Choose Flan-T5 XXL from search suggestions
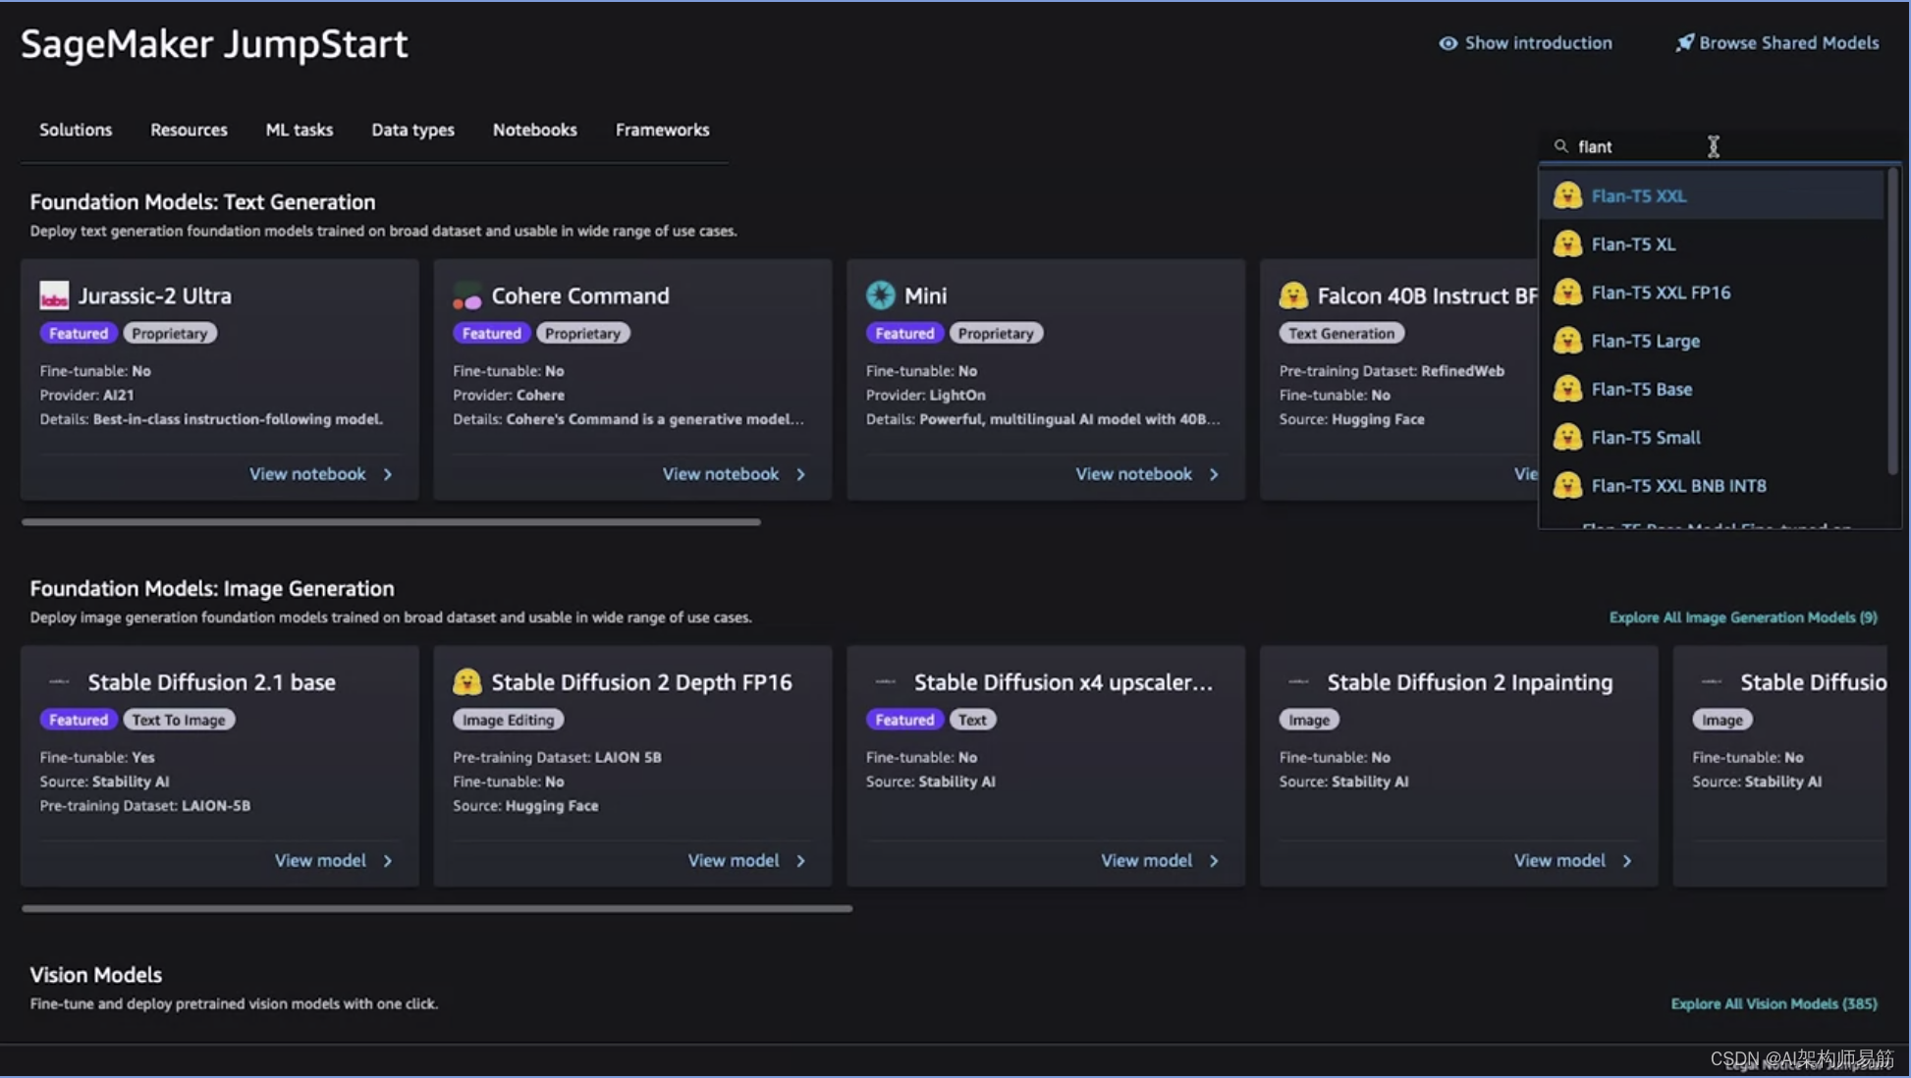 [x=1713, y=195]
